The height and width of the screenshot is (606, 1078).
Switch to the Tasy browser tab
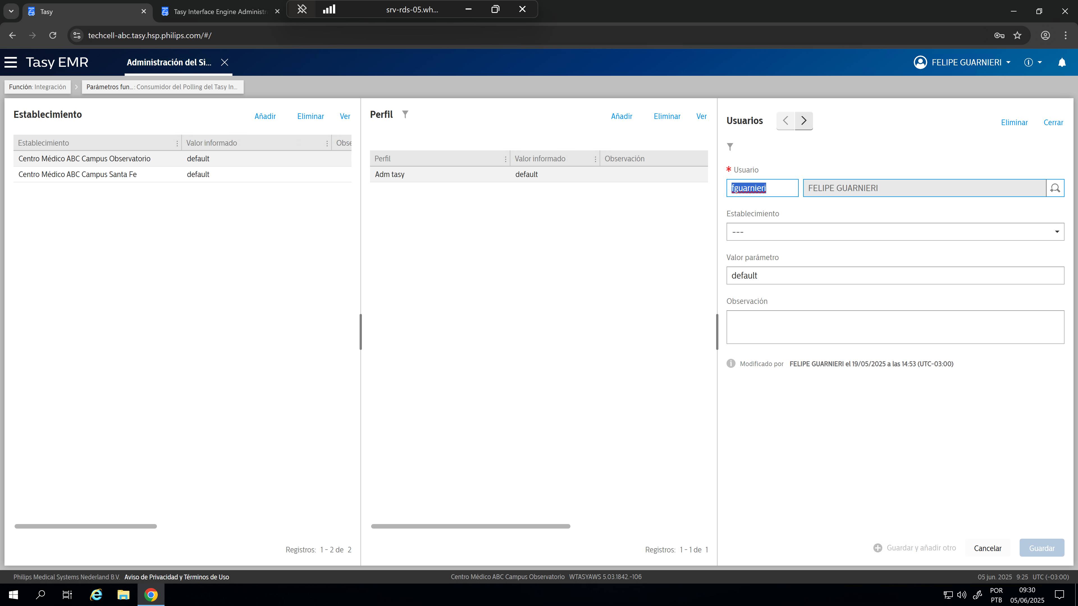(87, 12)
